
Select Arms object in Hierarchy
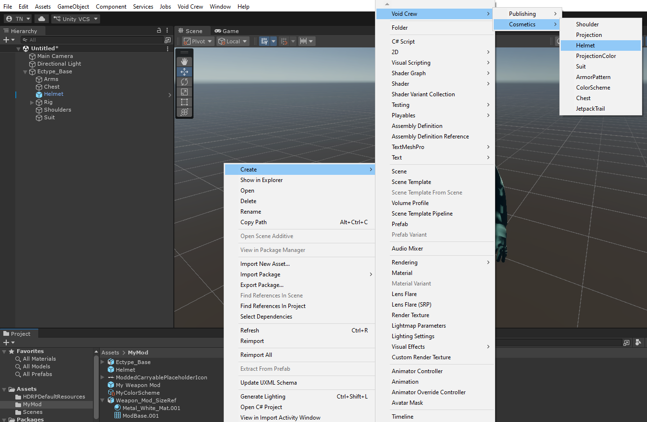(51, 79)
